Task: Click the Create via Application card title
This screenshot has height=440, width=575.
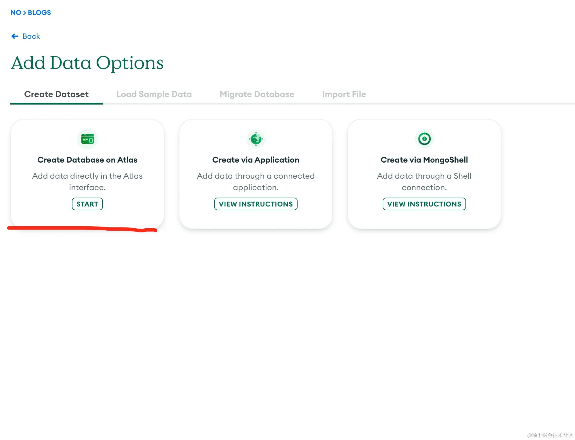Action: click(x=256, y=160)
